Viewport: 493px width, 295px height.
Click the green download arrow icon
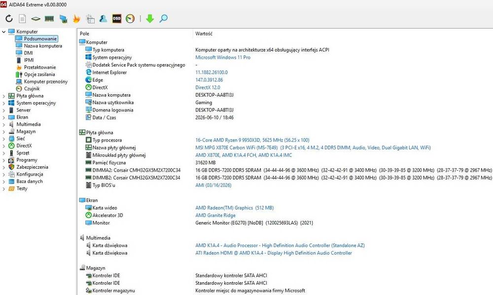[150, 19]
